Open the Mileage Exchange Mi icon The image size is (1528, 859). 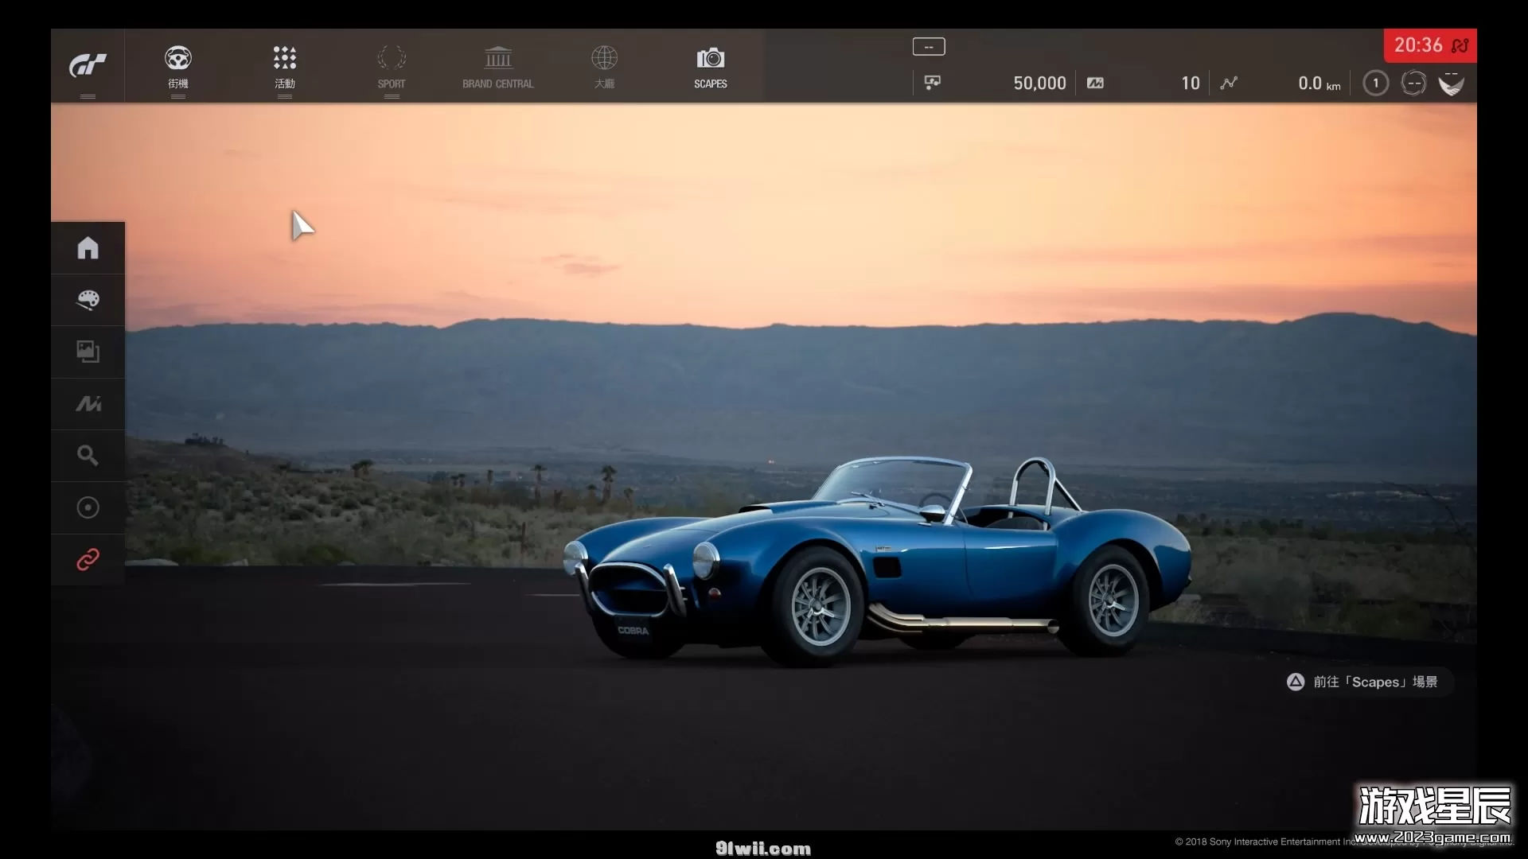88,404
